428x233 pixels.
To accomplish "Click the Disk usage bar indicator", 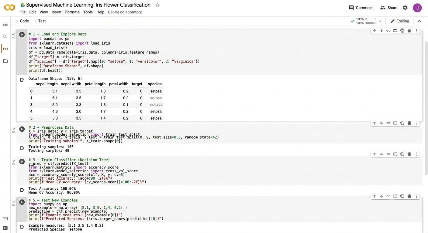I will [x=371, y=23].
